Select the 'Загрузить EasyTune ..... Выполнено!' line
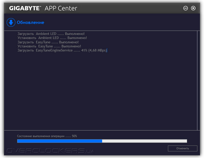This screenshot has height=158, width=204. (48, 42)
